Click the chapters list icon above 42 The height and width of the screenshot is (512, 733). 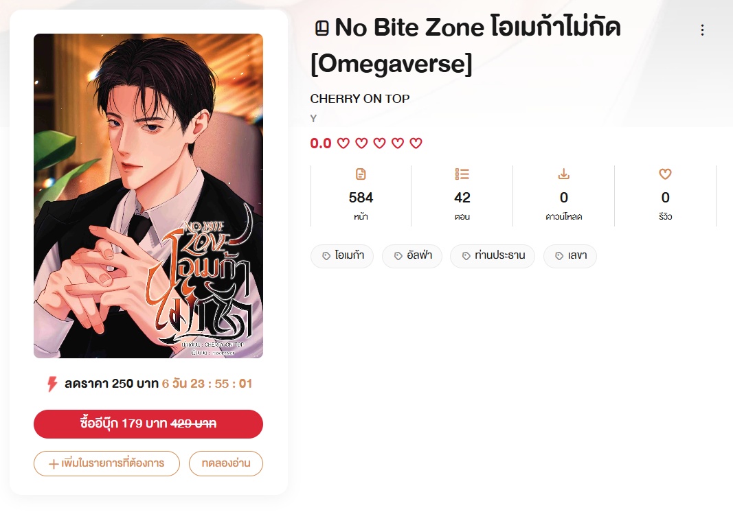point(462,174)
